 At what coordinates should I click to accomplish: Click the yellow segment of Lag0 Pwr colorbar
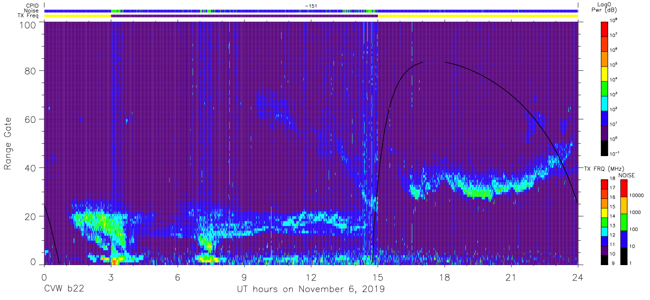click(x=605, y=74)
